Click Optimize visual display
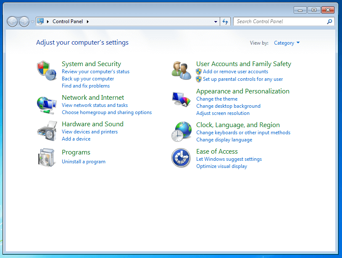Viewport: 342px width, 258px height. pyautogui.click(x=221, y=166)
